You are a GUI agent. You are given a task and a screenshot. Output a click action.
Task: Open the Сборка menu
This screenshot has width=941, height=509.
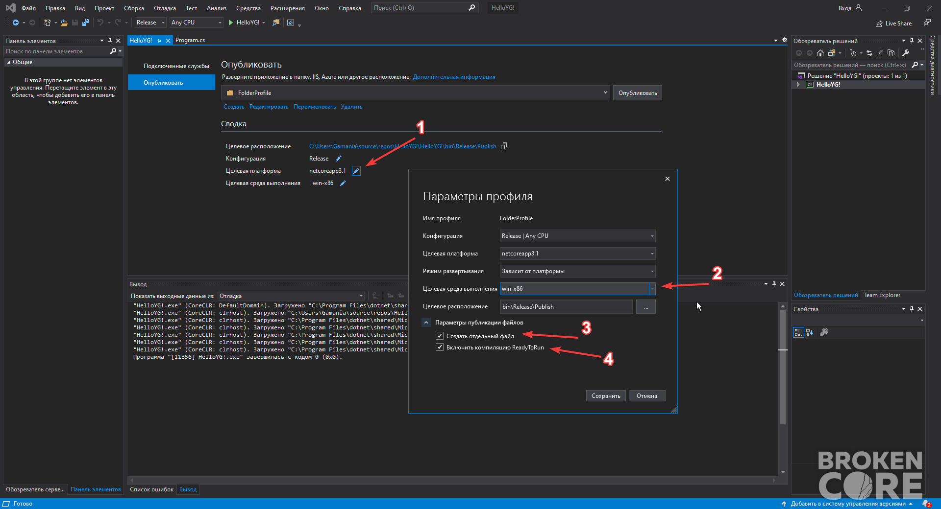pyautogui.click(x=134, y=8)
